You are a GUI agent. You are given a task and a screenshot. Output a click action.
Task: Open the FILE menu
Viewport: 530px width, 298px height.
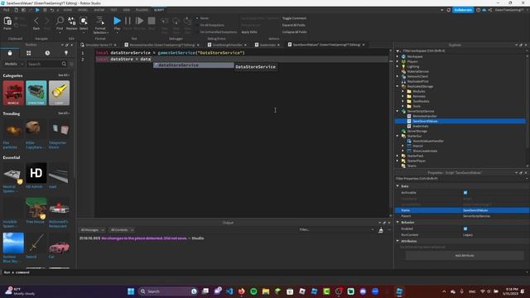pyautogui.click(x=7, y=10)
